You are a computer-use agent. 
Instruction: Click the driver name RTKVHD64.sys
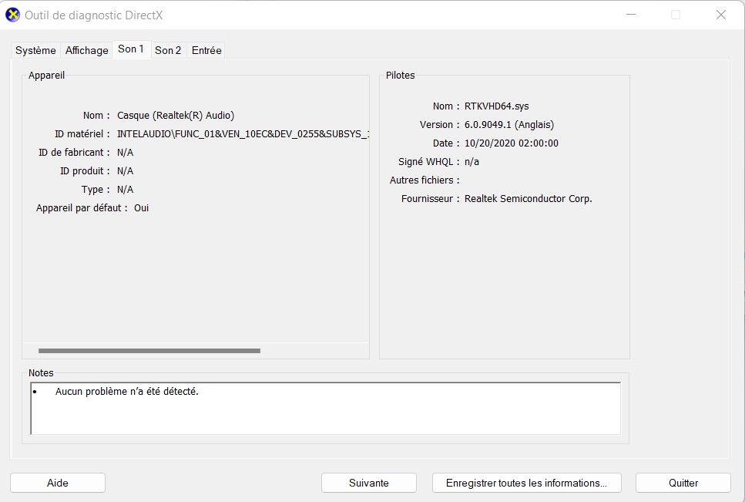(x=496, y=106)
